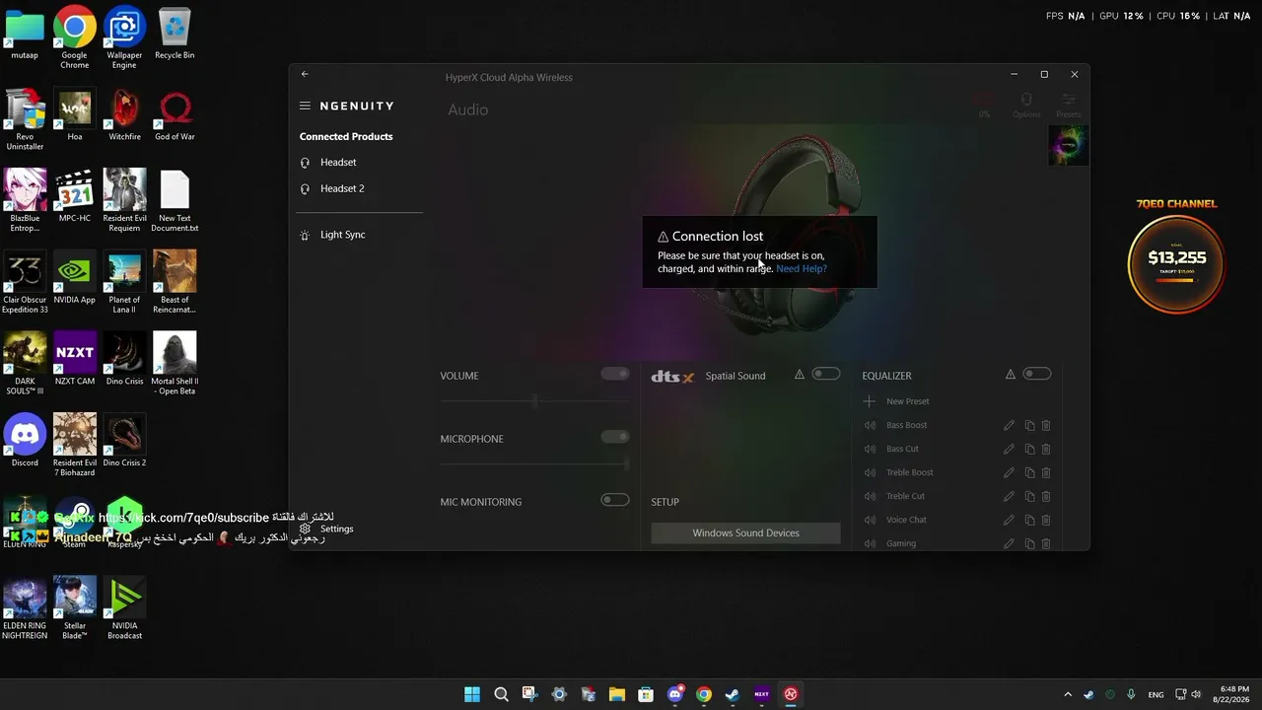Image resolution: width=1262 pixels, height=710 pixels.
Task: Open the Windows Start menu
Action: (x=472, y=694)
